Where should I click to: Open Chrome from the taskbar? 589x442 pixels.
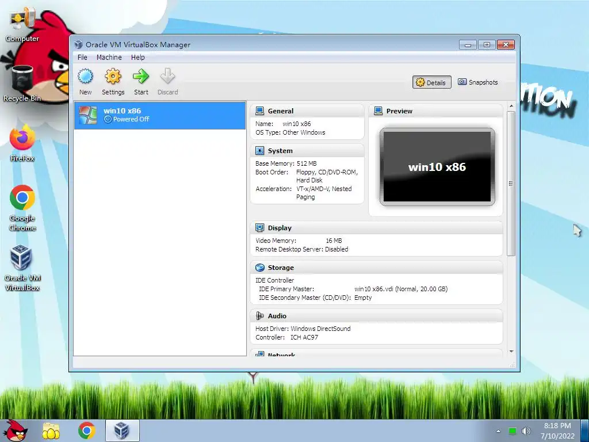pyautogui.click(x=86, y=430)
